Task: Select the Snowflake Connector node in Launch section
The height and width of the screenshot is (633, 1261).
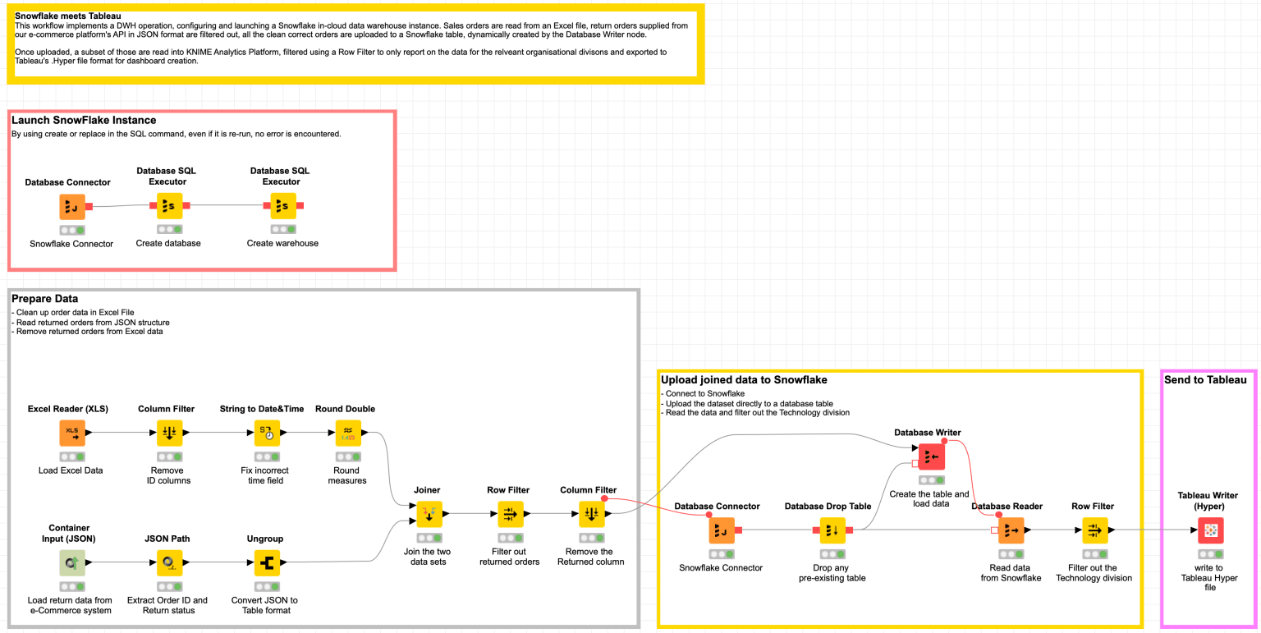Action: point(72,207)
